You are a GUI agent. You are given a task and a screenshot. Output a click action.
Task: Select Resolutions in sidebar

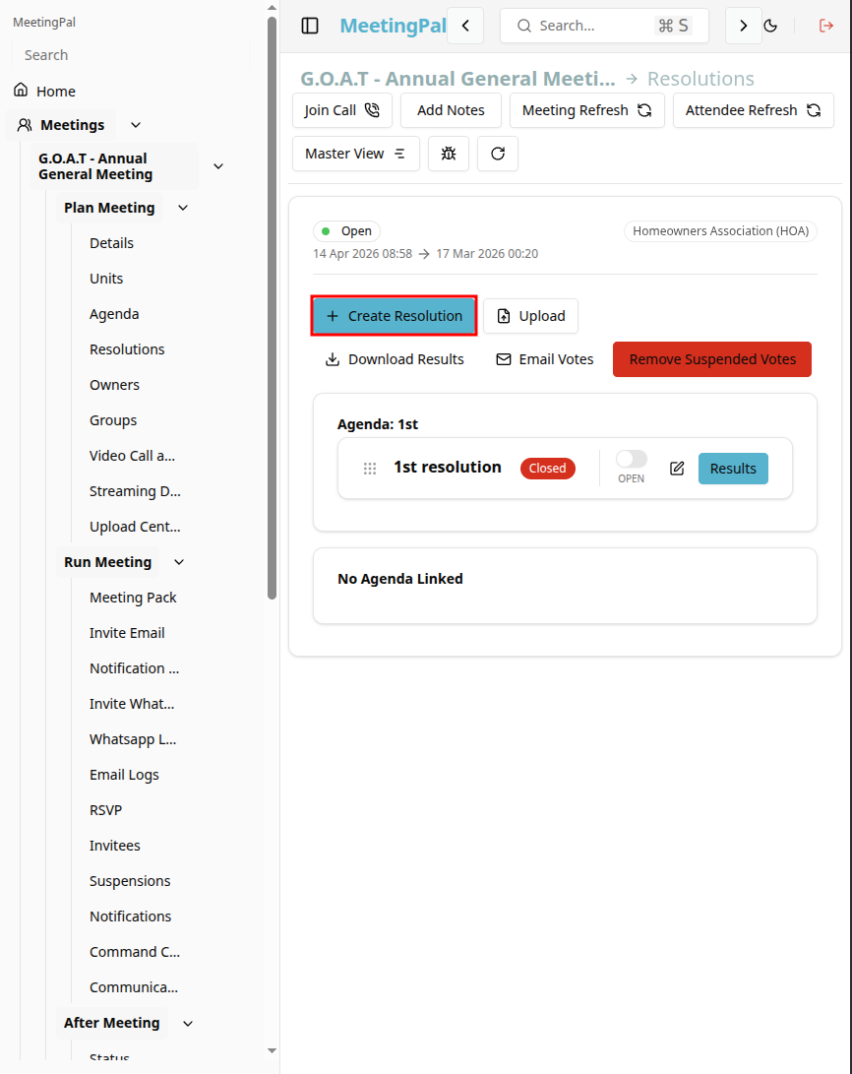point(127,349)
